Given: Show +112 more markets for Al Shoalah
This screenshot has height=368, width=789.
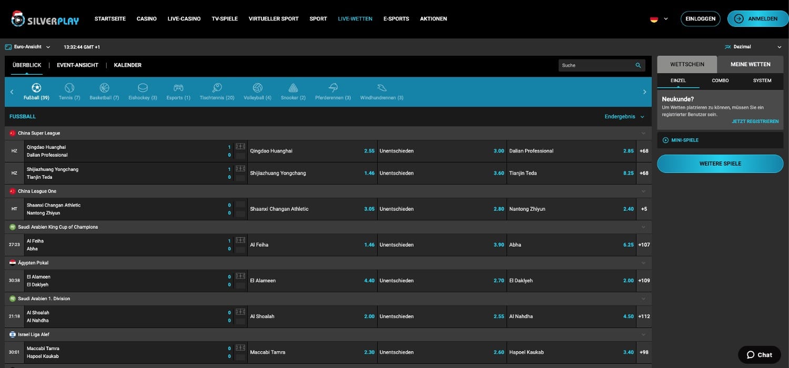Looking at the screenshot, I should click(x=644, y=316).
